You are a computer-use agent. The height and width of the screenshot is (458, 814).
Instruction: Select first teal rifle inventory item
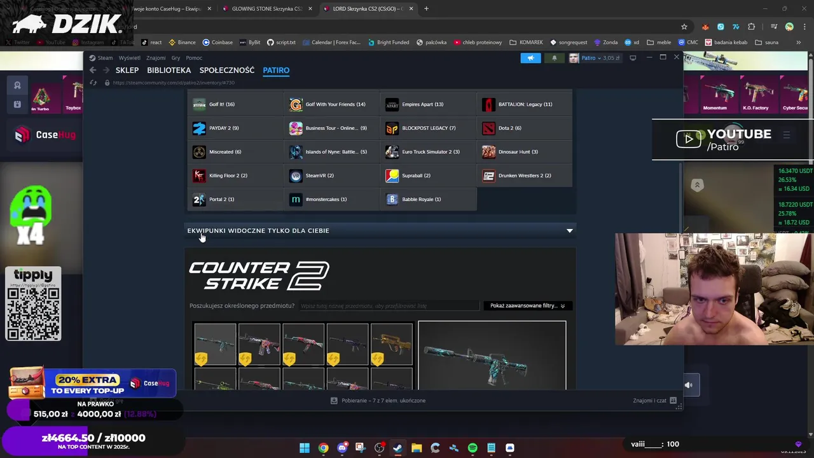coord(215,344)
